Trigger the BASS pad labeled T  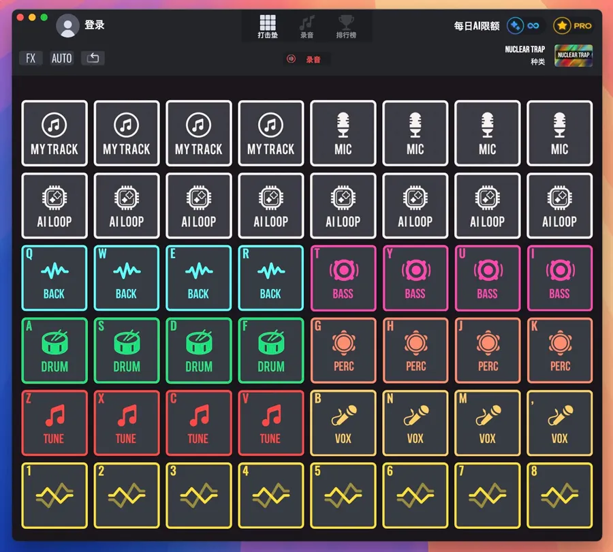pos(343,278)
